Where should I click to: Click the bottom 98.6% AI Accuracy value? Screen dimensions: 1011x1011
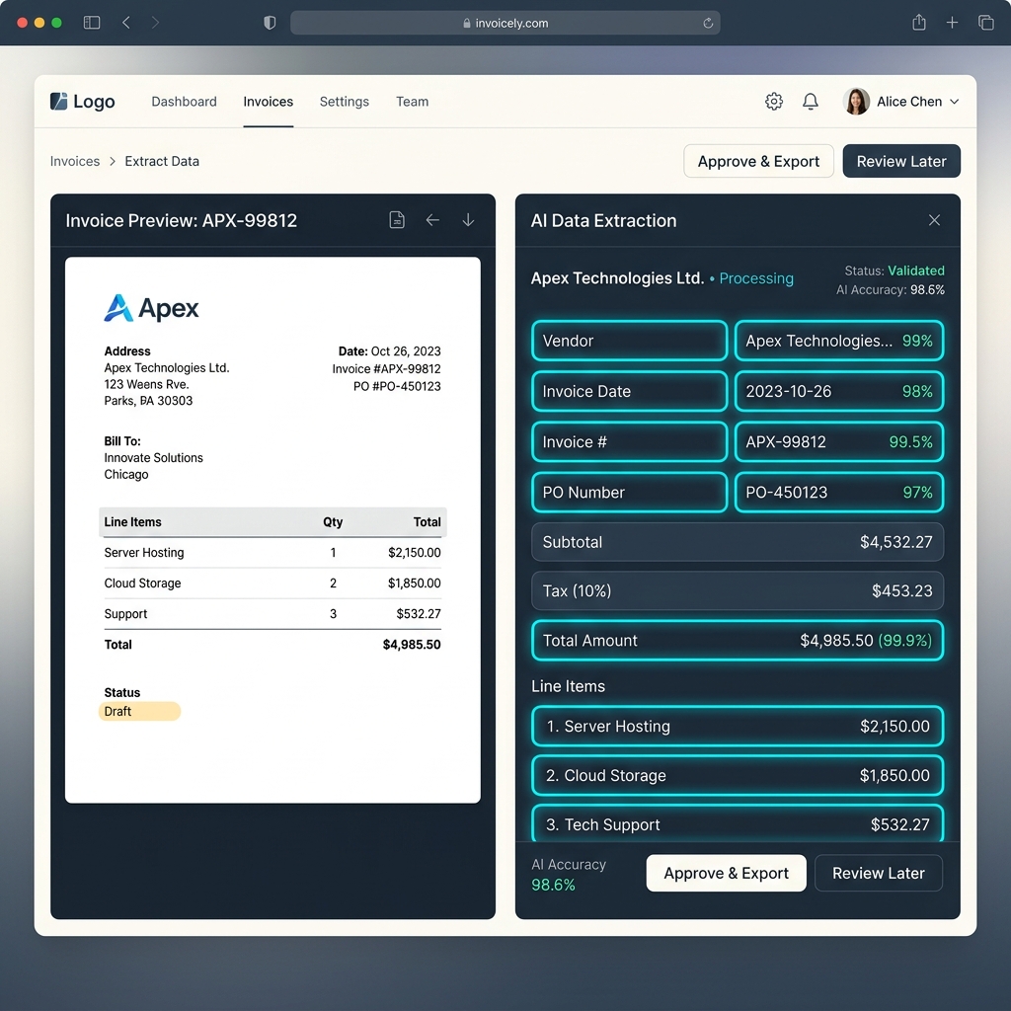point(553,885)
